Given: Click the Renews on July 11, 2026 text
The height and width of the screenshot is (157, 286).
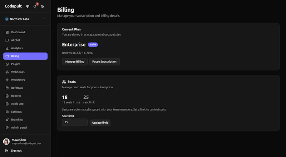Looking at the screenshot, I should [x=77, y=53].
